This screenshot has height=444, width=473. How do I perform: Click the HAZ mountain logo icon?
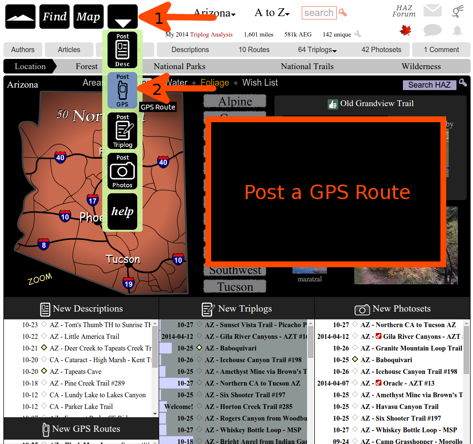[20, 17]
